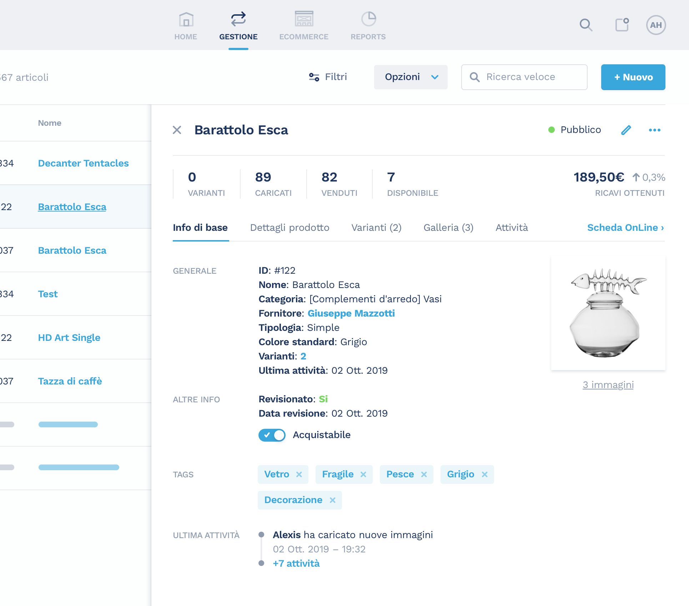
Task: Switch to the Dettagli prodotto tab
Action: [290, 228]
